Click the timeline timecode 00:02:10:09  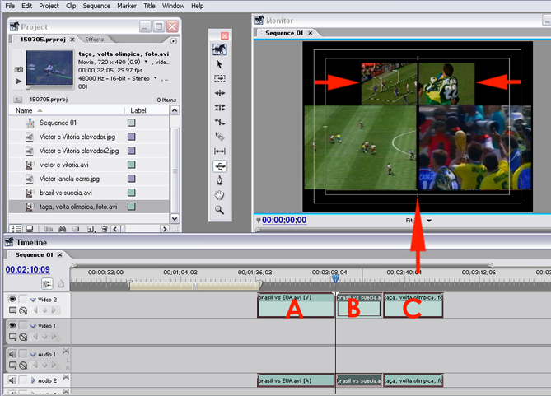[x=27, y=269]
